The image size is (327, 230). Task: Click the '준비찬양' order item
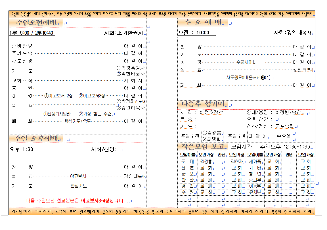click(22, 46)
